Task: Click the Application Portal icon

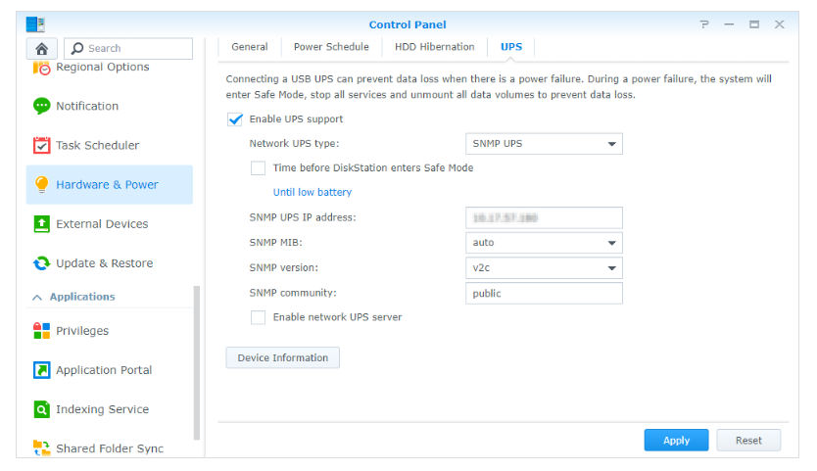Action: click(x=42, y=370)
